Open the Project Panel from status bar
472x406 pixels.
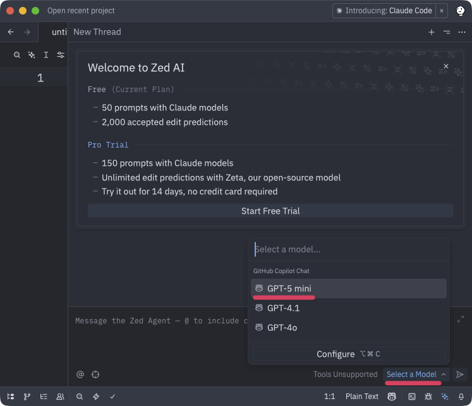pyautogui.click(x=11, y=397)
